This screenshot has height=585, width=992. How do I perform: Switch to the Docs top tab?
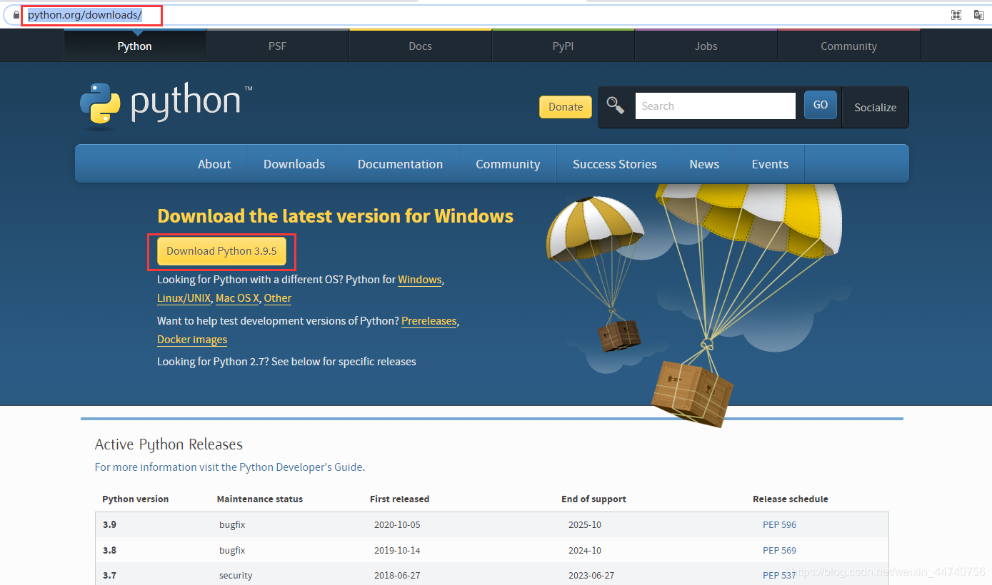click(421, 46)
